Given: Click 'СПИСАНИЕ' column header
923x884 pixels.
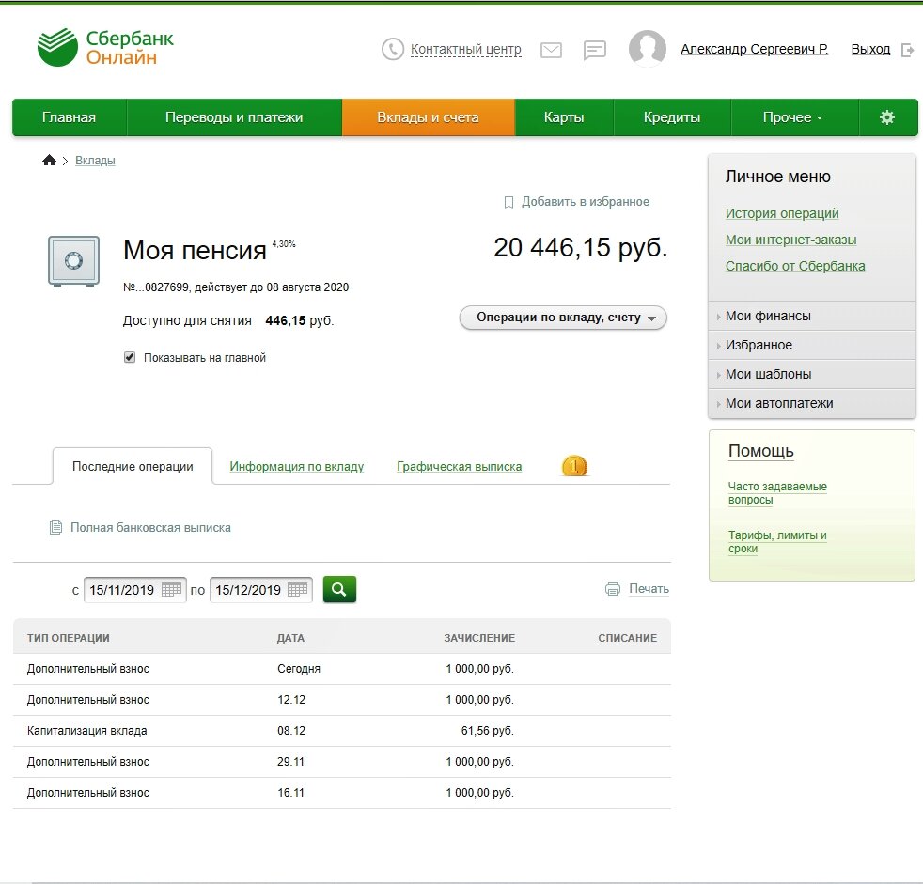Looking at the screenshot, I should [628, 638].
